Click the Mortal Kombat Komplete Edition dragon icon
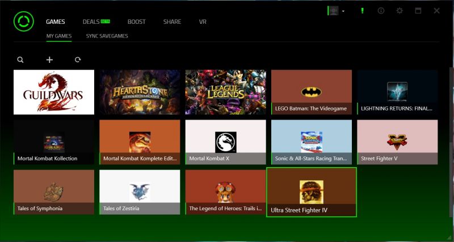The image size is (454, 242). click(140, 142)
